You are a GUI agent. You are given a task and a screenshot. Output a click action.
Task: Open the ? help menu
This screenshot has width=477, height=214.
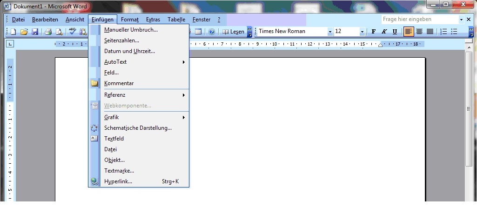[219, 20]
